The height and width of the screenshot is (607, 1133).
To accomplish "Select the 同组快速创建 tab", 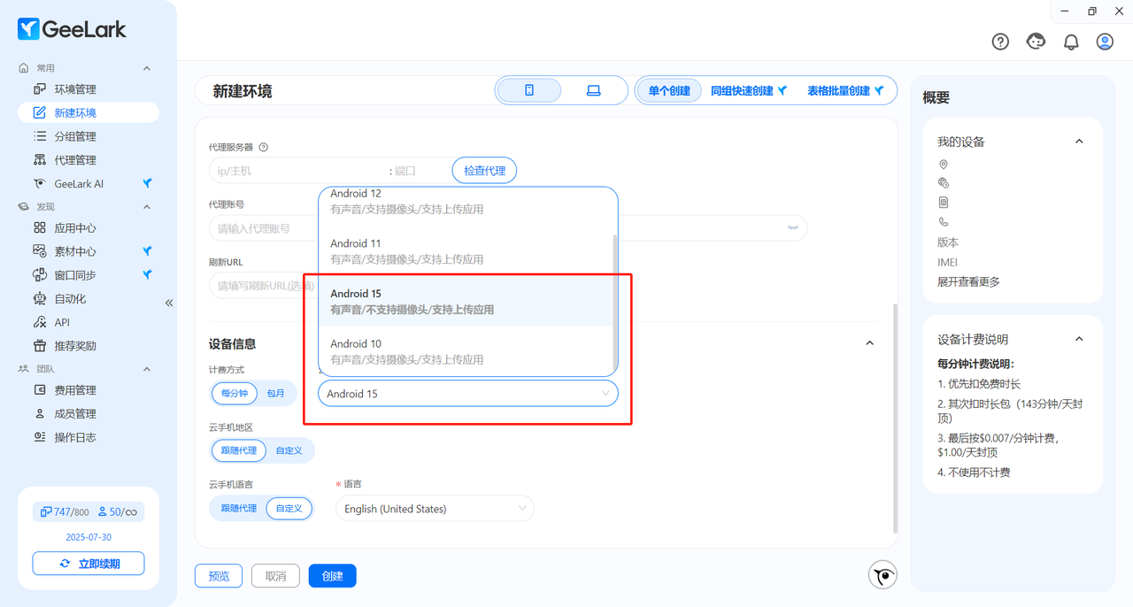I will [x=749, y=90].
